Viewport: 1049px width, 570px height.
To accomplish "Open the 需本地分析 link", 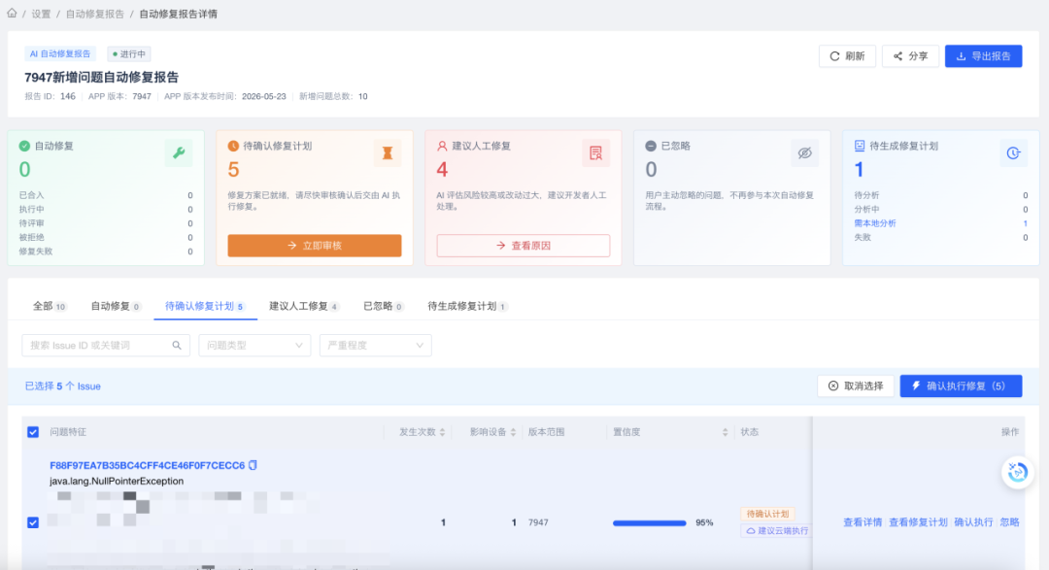I will coord(875,223).
